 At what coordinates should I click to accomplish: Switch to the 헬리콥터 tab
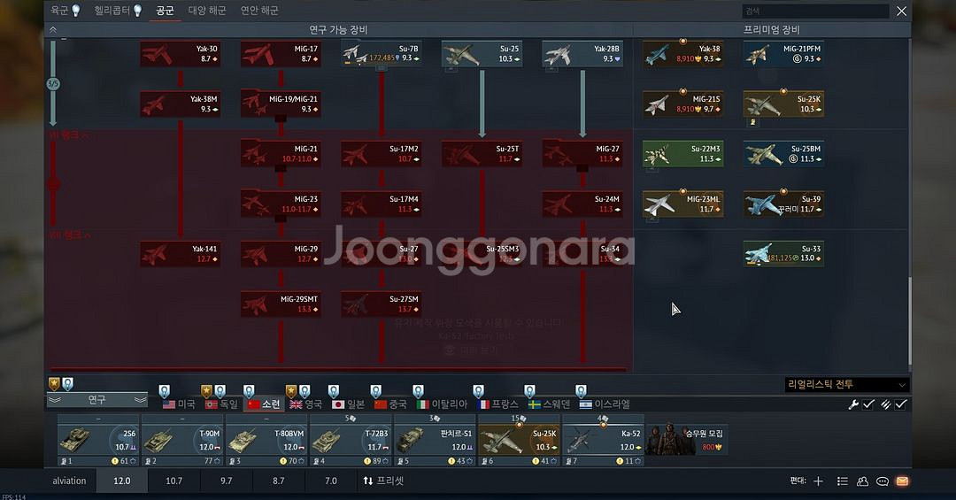point(119,11)
